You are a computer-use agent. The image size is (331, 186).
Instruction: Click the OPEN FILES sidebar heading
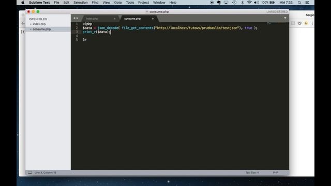[38, 19]
